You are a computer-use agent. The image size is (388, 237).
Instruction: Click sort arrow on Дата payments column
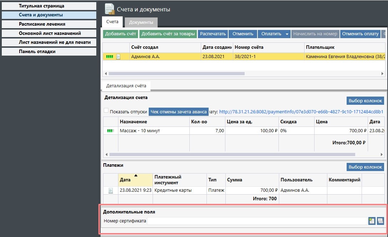point(136,175)
